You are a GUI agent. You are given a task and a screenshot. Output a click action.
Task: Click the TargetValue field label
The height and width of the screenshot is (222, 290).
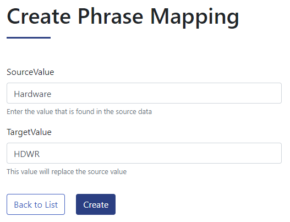29,132
